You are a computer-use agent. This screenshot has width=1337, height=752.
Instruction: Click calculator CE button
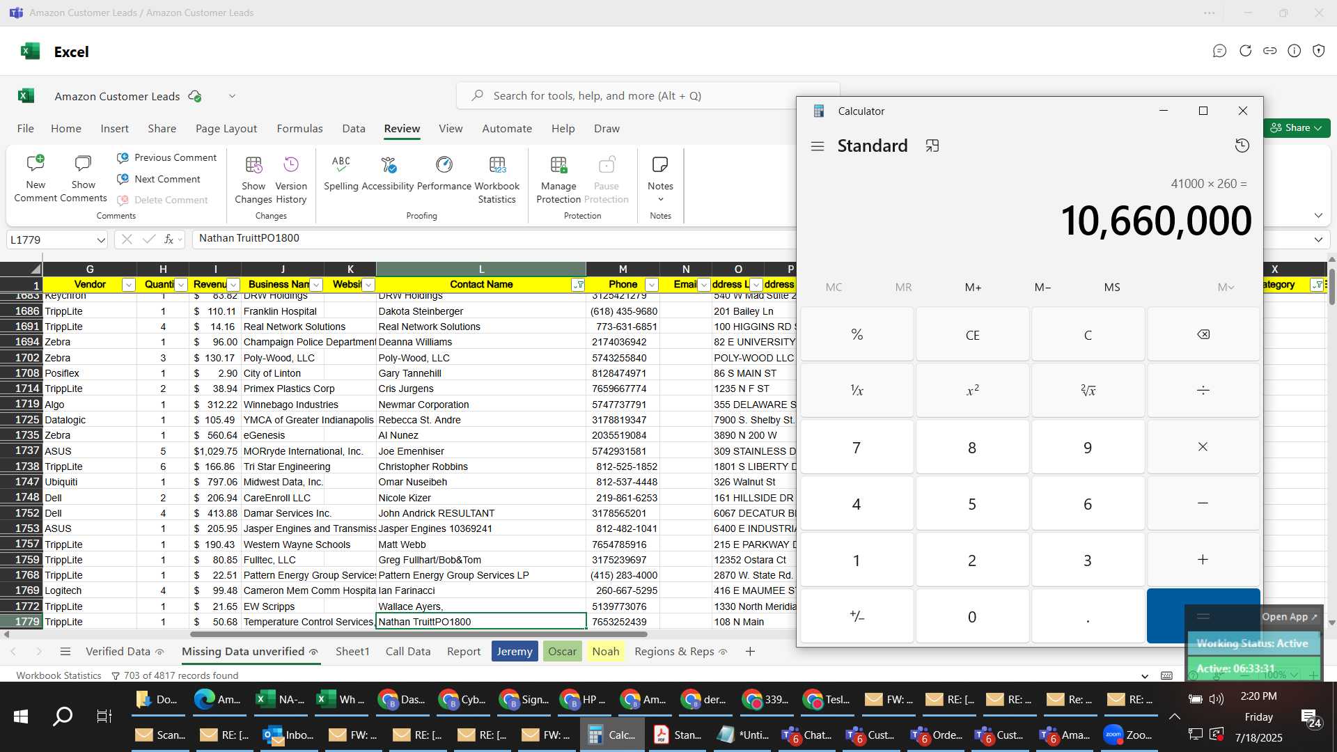[x=972, y=335]
